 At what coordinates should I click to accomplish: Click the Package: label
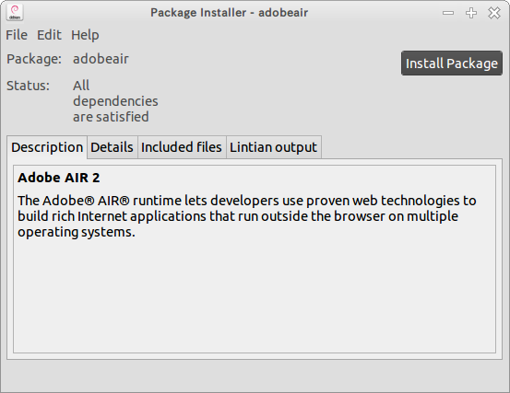(x=34, y=59)
